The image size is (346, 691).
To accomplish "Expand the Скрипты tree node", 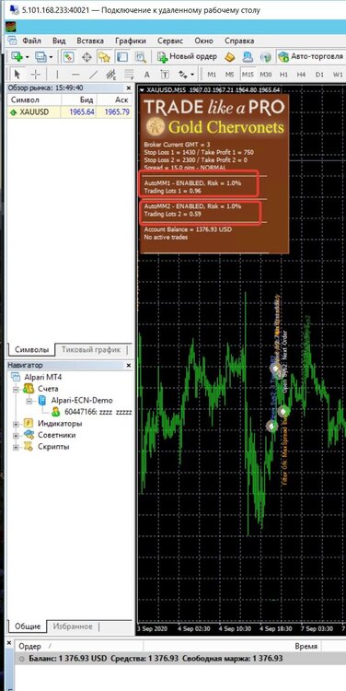I will pos(17,447).
